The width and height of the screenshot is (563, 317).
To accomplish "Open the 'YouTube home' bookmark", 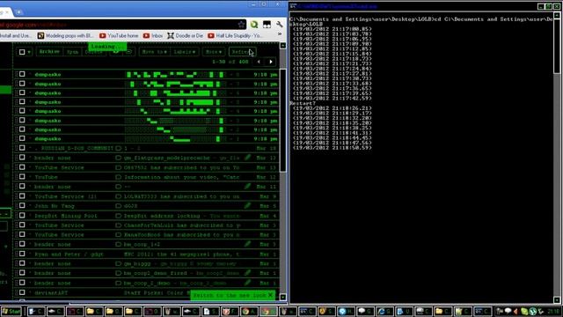I will tap(119, 35).
